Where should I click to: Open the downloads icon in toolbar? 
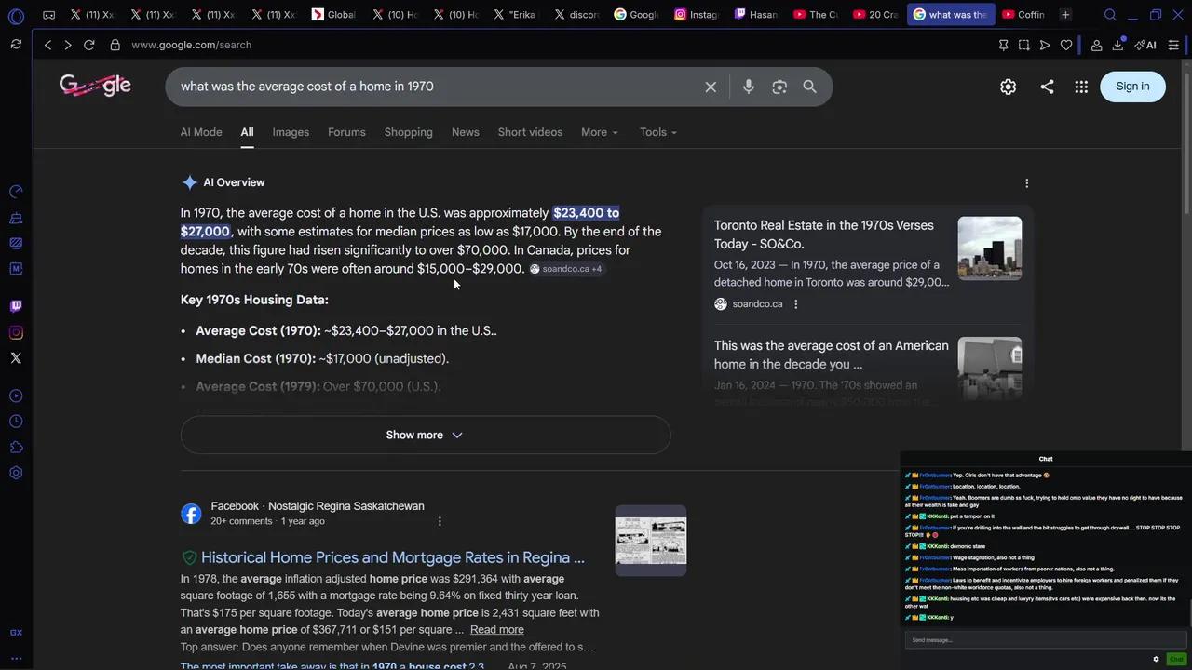point(1117,45)
